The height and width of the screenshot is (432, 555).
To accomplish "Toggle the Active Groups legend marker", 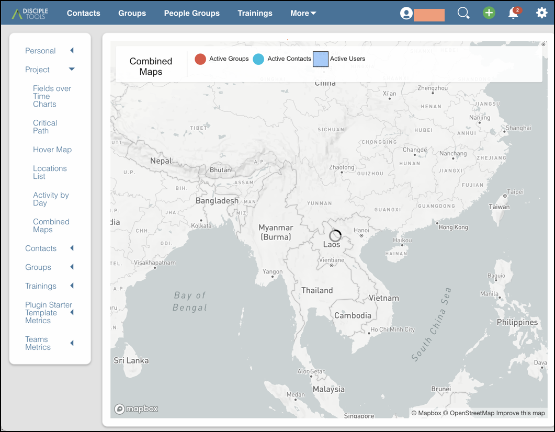I will pos(200,59).
